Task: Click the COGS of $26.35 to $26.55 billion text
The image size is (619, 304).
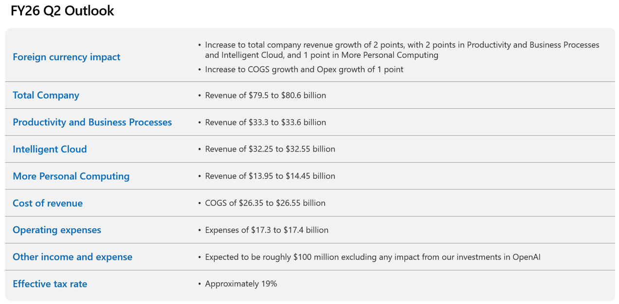Action: click(265, 203)
